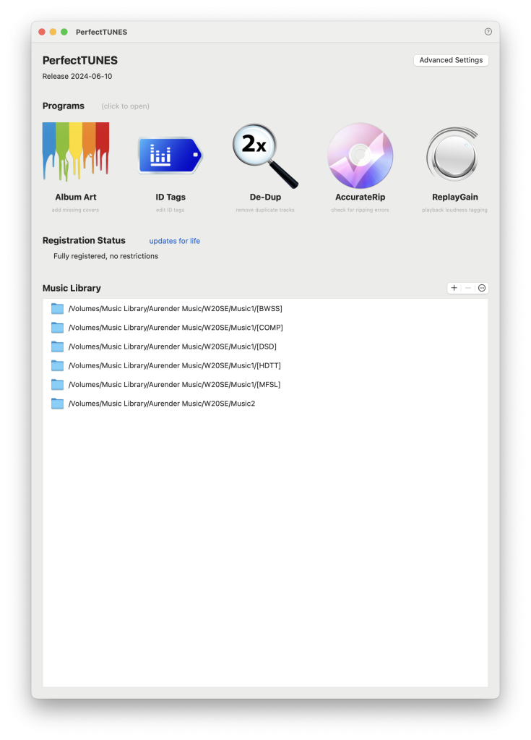This screenshot has width=531, height=740.
Task: Select the [DSD] music folder entry
Action: (172, 346)
